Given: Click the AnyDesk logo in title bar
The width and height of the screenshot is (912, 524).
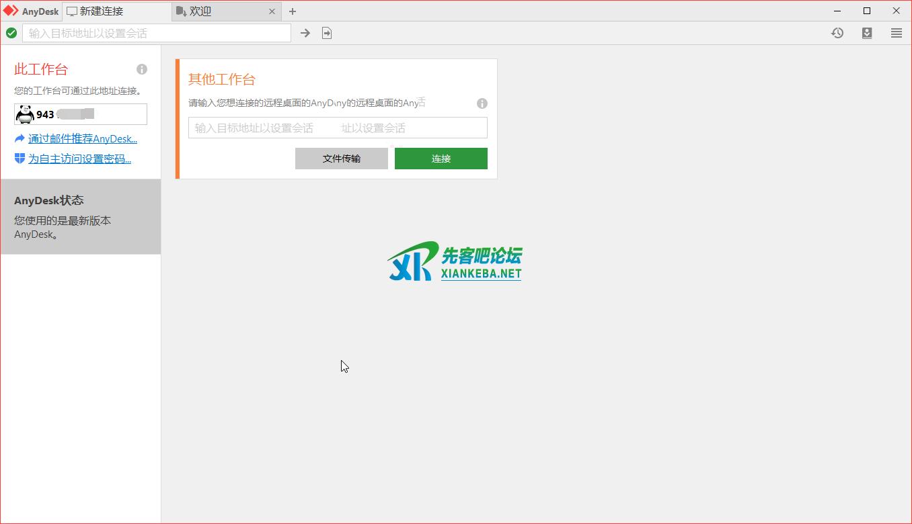Looking at the screenshot, I should tap(11, 11).
